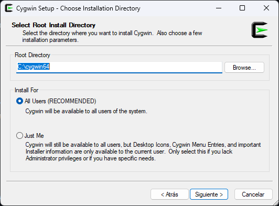279x206 pixels.
Task: Cancel setup with the Cancelar button
Action: 253,194
